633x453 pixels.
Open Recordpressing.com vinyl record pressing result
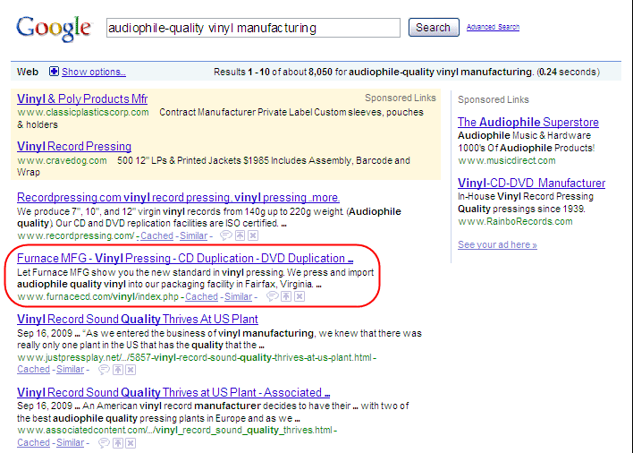coord(178,198)
